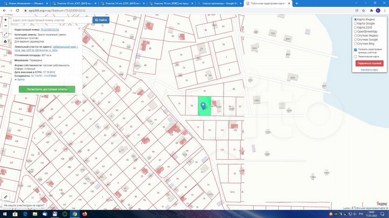Open cadastral number link 75:32:030122:52
Screen dimensions: 389x218
(x=50, y=30)
